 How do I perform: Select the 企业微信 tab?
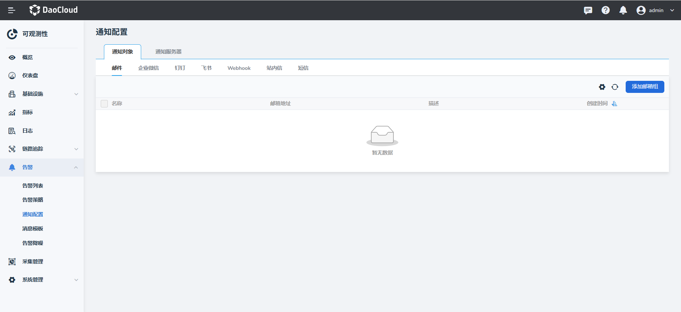pyautogui.click(x=148, y=68)
